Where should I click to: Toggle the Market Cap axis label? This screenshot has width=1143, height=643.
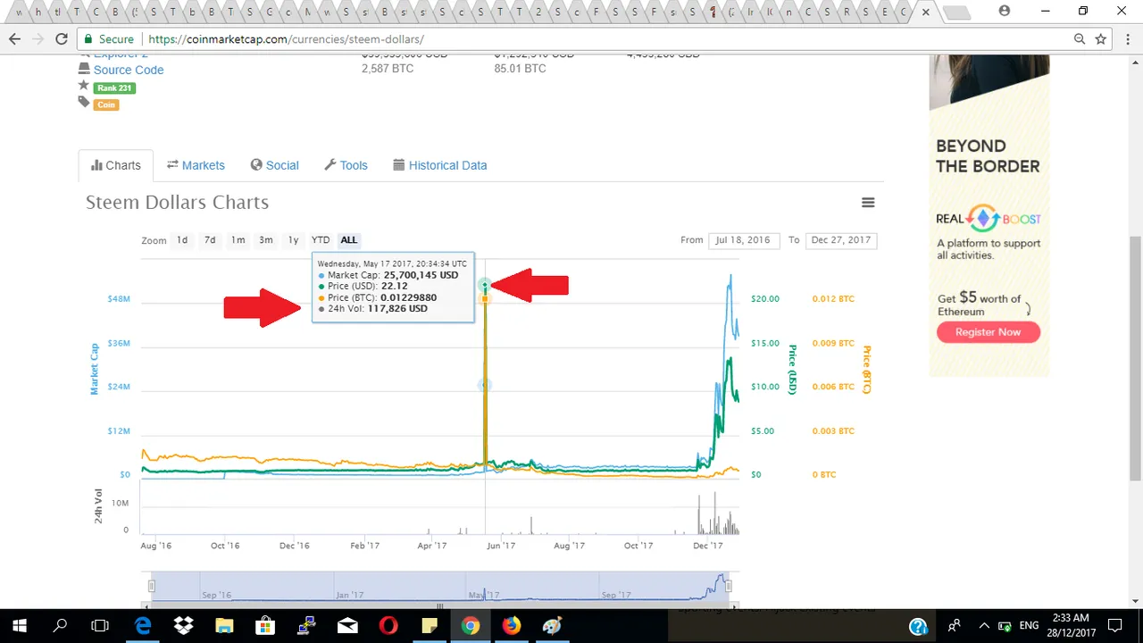pos(95,369)
